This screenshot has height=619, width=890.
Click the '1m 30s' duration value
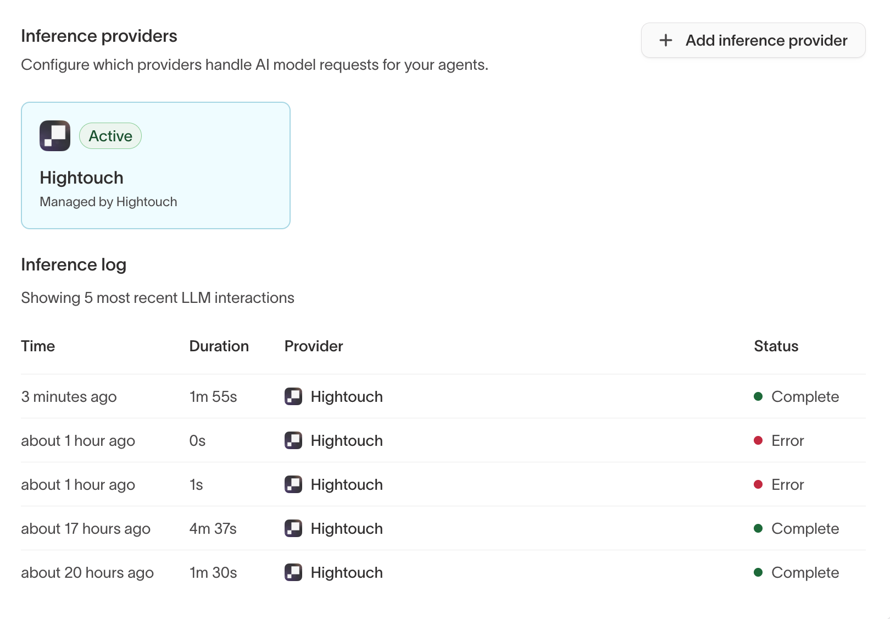pos(213,572)
